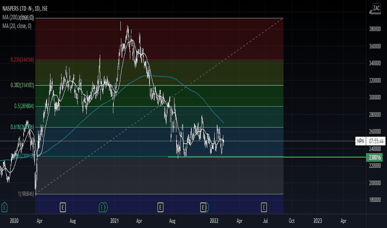Click the 1(186846) Fibonacci level label
Screen dimensions: 387x228
pyautogui.click(x=26, y=194)
